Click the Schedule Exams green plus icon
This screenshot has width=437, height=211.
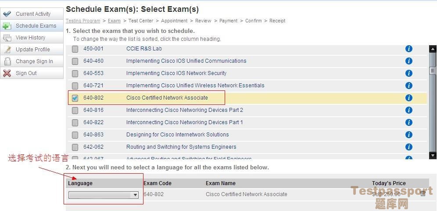coord(7,25)
